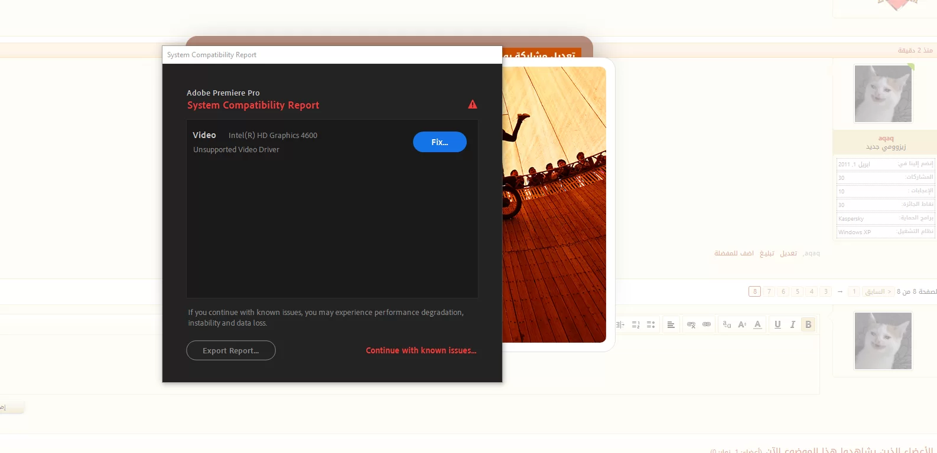This screenshot has height=453, width=937.
Task: Choose Continue with known issues...
Action: pos(421,350)
